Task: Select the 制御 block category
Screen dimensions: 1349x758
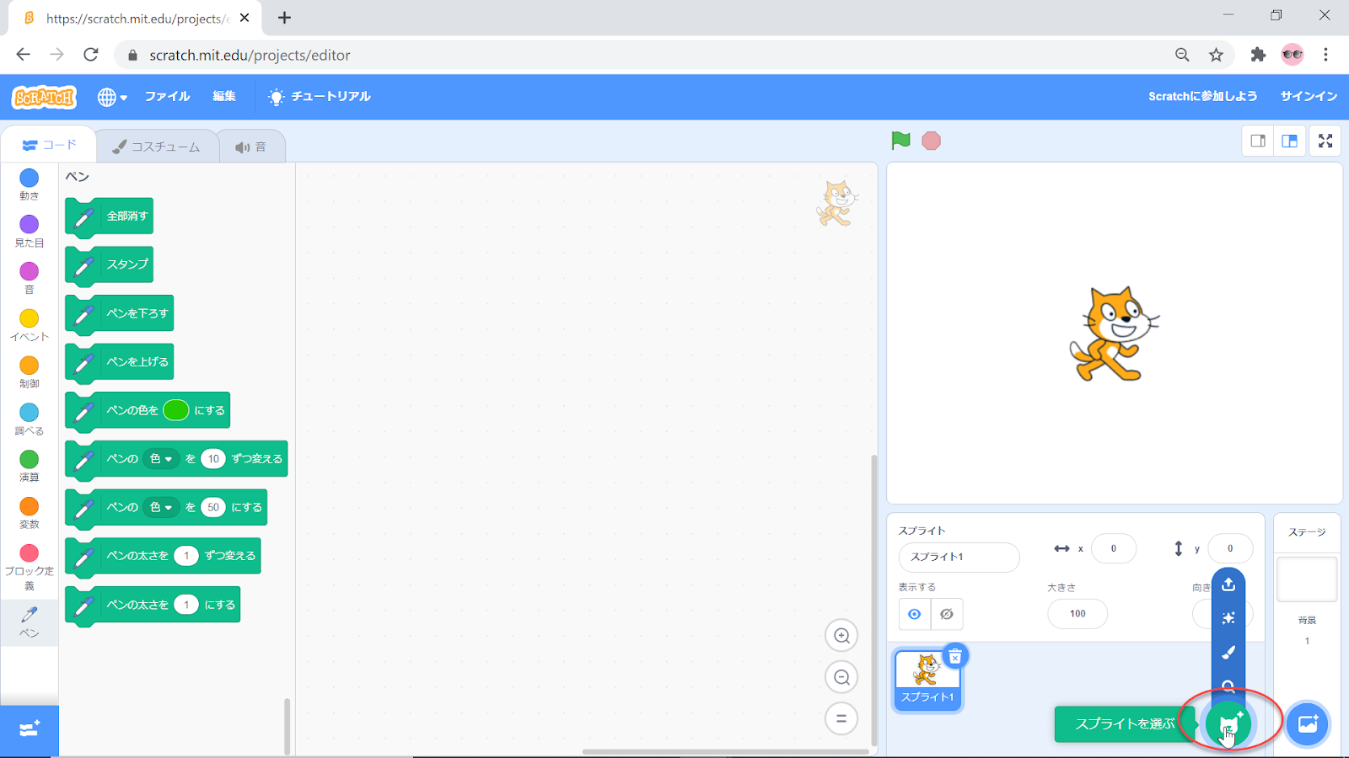Action: coord(30,372)
